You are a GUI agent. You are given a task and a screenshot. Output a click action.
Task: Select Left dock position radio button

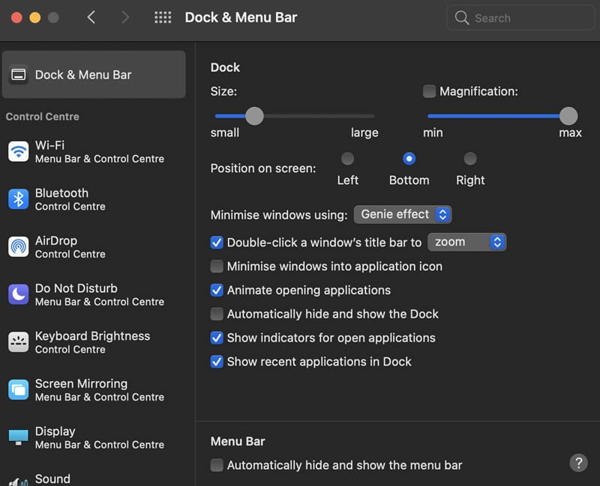click(347, 159)
